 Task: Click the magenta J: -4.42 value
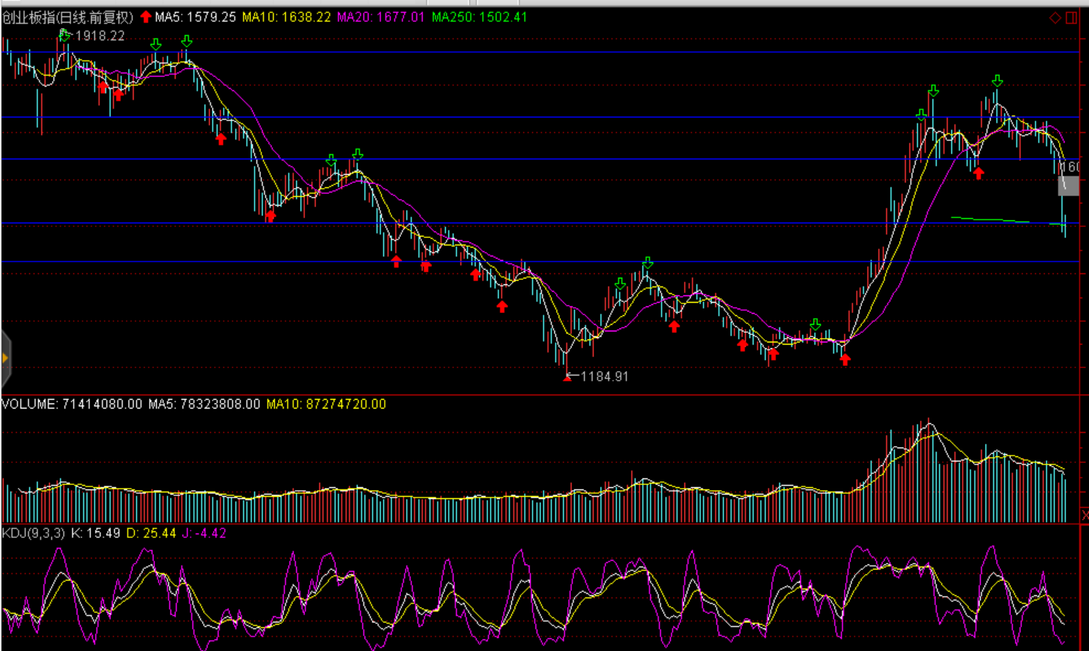[204, 533]
